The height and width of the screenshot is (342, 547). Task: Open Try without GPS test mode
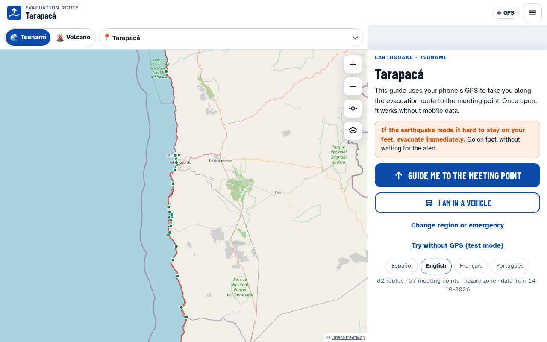pos(457,245)
